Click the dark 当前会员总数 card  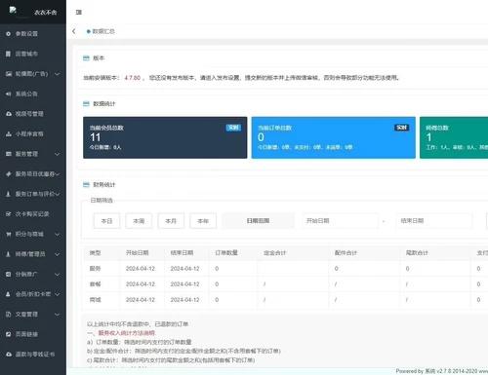point(165,137)
